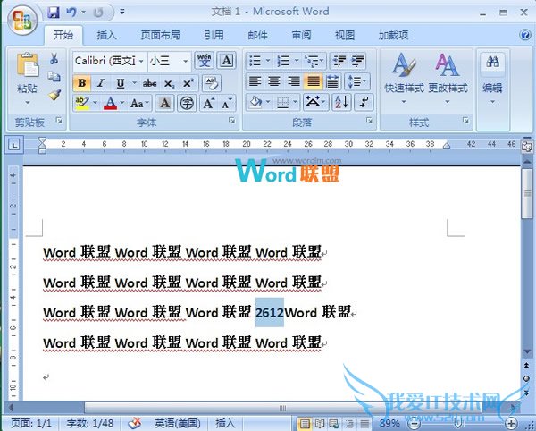Screen dimensions: 536x431
Task: Toggle superscript formatting
Action: pyautogui.click(x=188, y=83)
